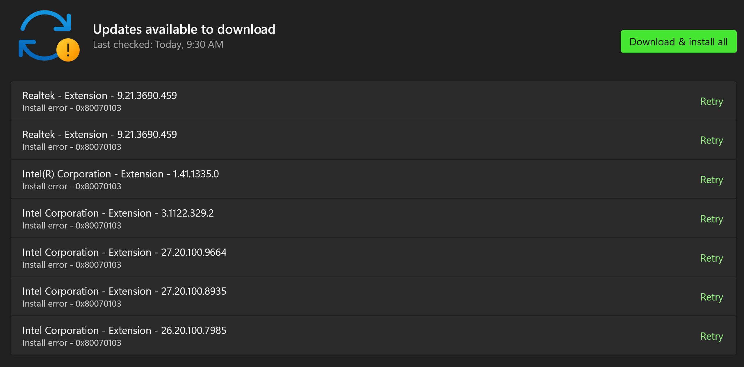Select the Intel(R) Corporation 1.41.1335.0 row title
744x367 pixels.
(120, 174)
